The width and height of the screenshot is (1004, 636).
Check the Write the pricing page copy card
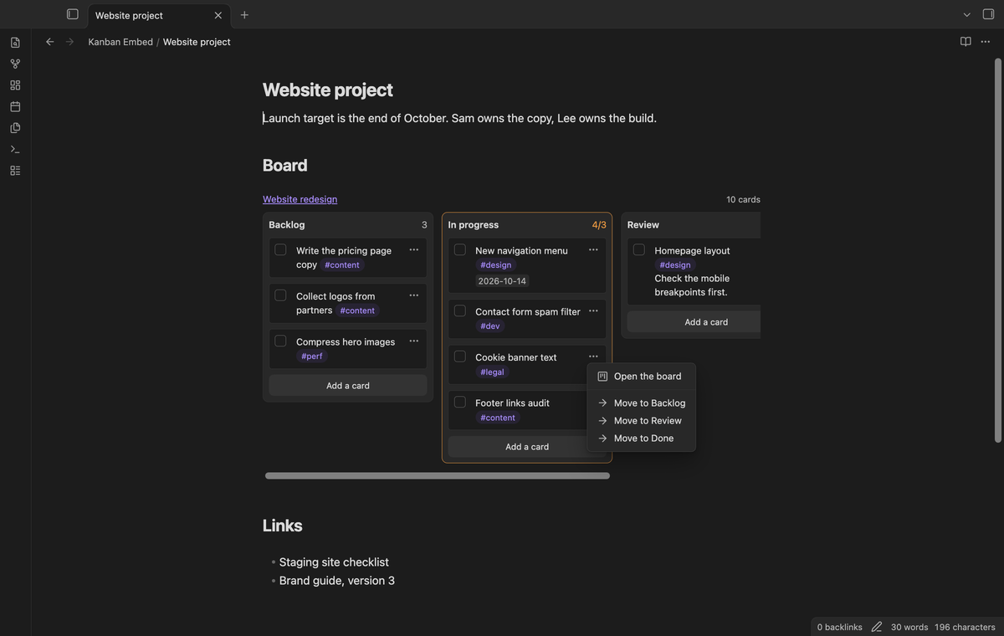click(x=280, y=249)
